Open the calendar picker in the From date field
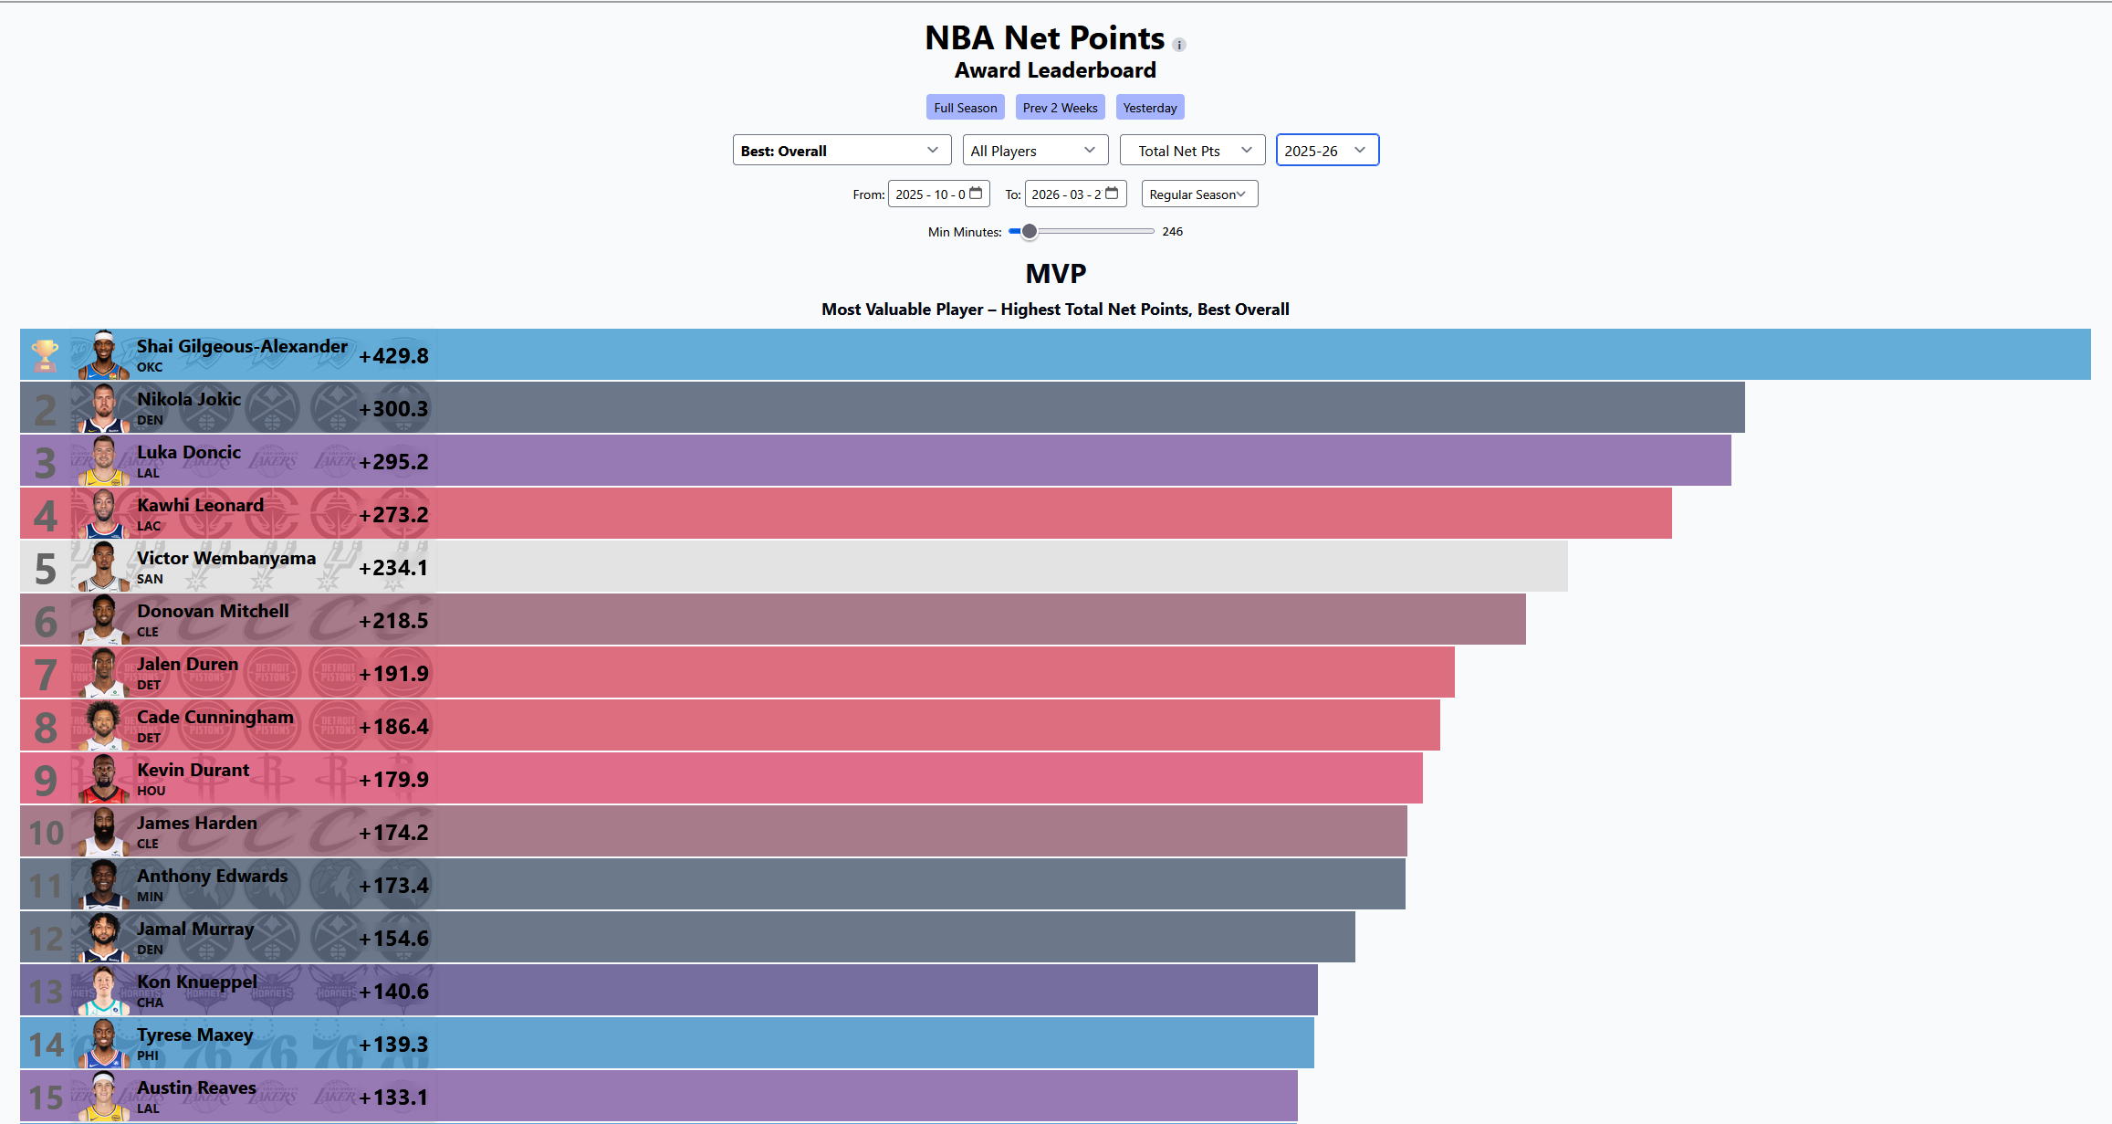Viewport: 2112px width, 1124px height. tap(976, 194)
